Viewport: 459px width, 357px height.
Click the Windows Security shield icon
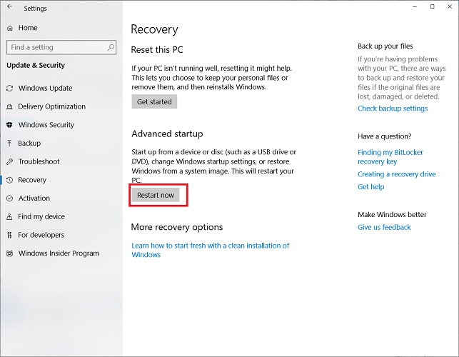(10, 125)
